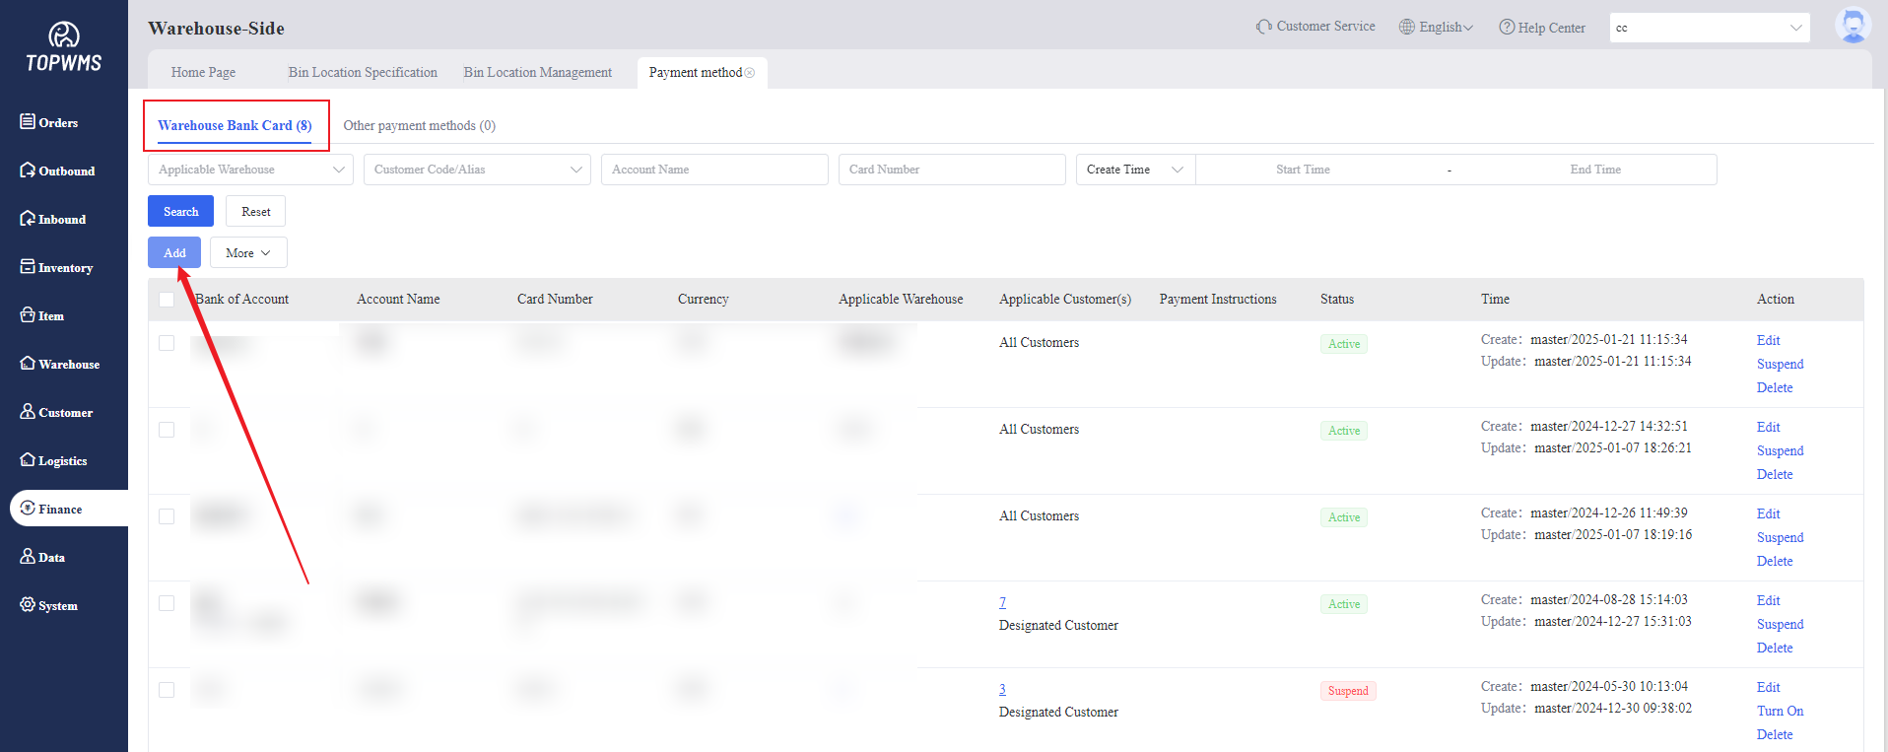The width and height of the screenshot is (1888, 752).
Task: Switch to Bin Location Management tab
Action: click(x=537, y=73)
